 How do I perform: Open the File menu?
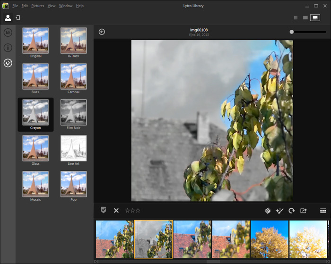(16, 6)
